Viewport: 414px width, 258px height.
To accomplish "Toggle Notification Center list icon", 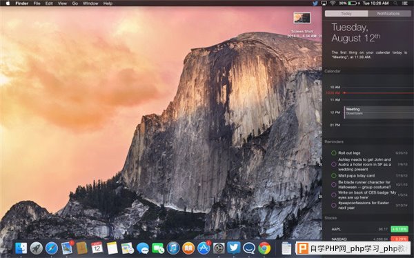I will click(x=405, y=3).
